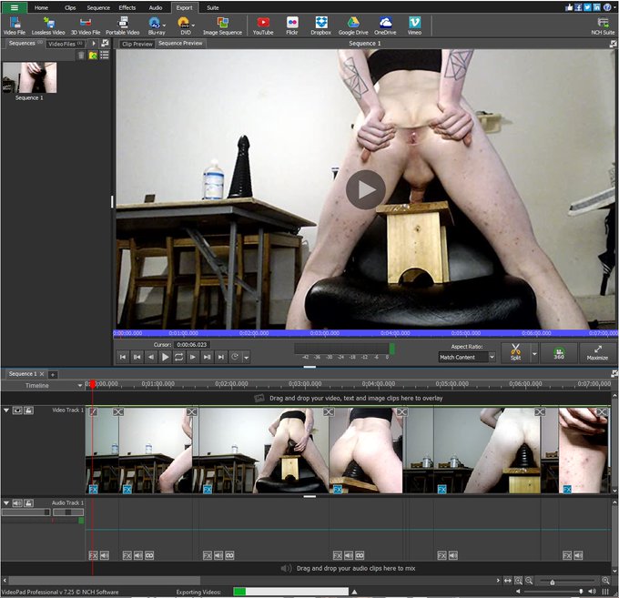Switch to the Clip Preview tab

pos(137,44)
